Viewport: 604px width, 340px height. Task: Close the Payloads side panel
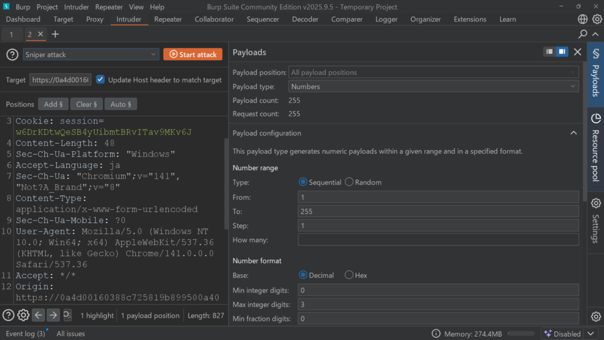(x=578, y=52)
